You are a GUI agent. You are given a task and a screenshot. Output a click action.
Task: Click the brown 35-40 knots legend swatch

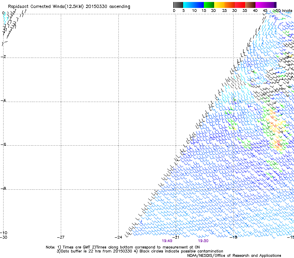point(250,5)
